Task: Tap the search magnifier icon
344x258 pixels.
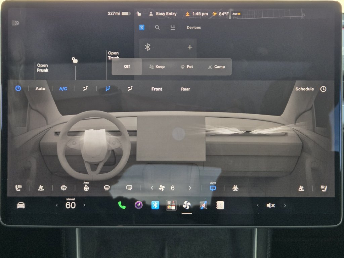Action: point(157,28)
